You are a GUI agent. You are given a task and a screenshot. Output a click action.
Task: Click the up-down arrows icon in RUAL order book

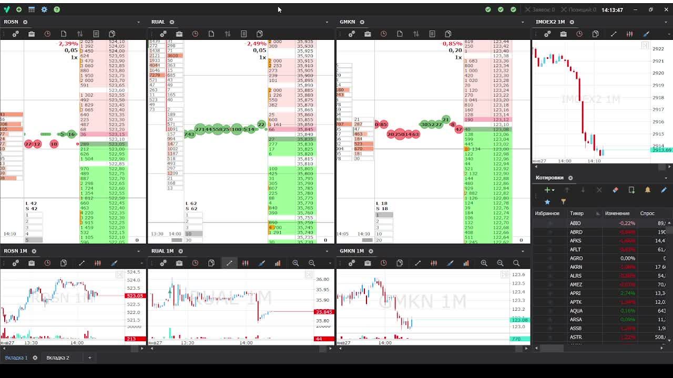228,34
